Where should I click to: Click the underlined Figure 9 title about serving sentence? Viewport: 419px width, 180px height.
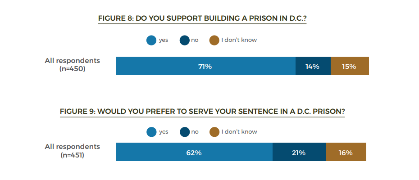click(x=202, y=112)
